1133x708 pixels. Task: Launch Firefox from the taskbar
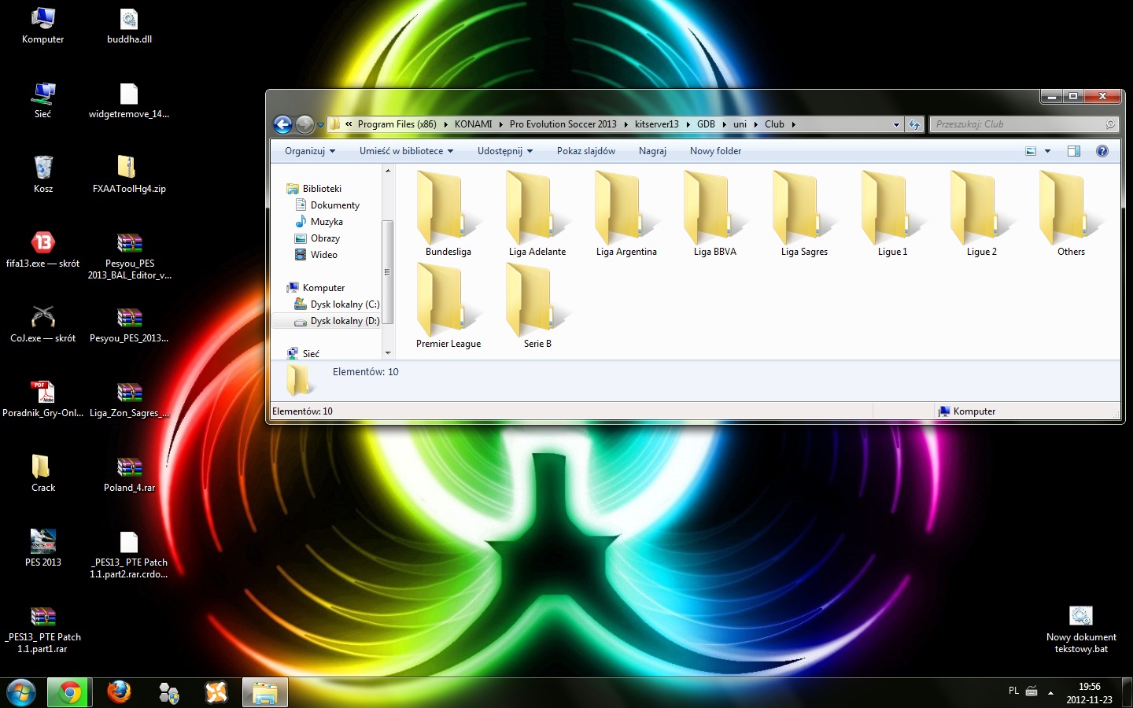coord(119,692)
